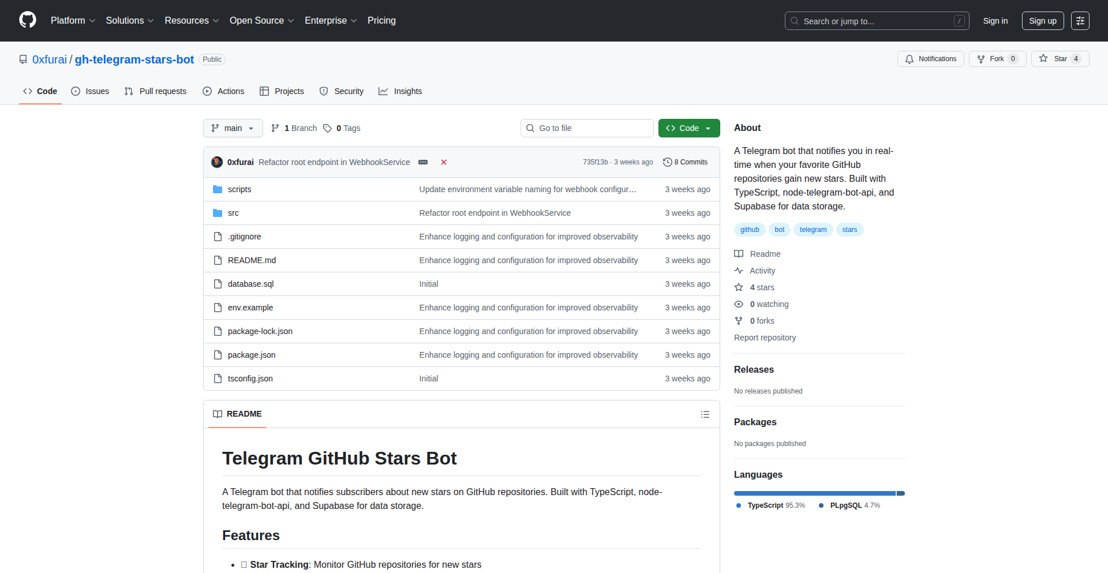Viewport: 1108px width, 573px height.
Task: Click the 0xfurai avatar image
Action: pos(217,162)
